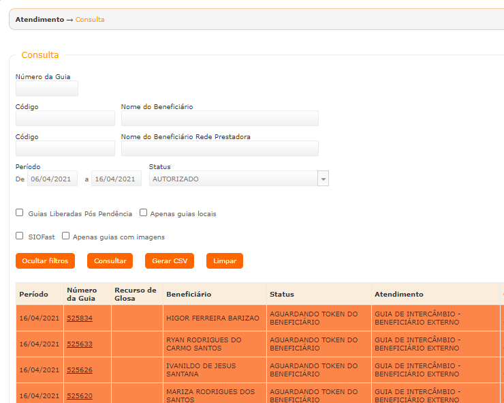
Task: Clear filters with Limpar button
Action: (225, 260)
